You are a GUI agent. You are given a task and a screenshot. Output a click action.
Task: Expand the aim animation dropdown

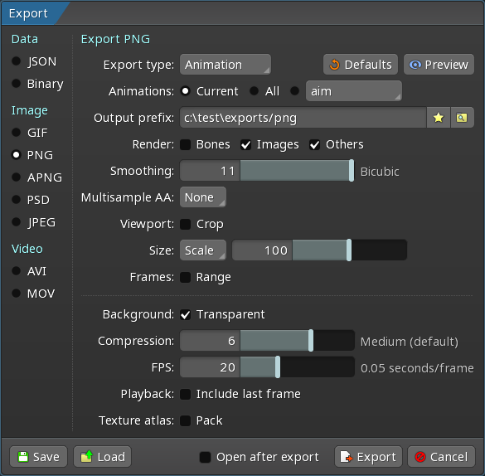(354, 91)
